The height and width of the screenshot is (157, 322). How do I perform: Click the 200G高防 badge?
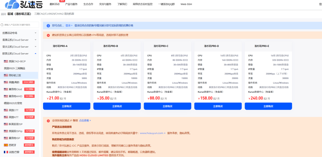point(28,82)
